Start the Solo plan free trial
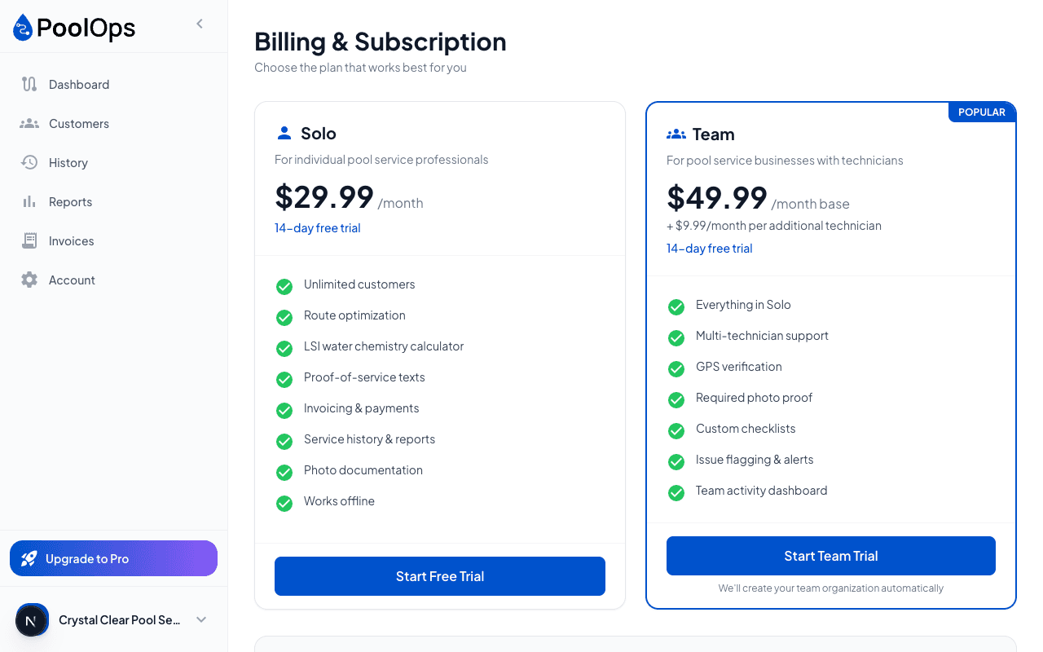1043x652 pixels. click(439, 575)
